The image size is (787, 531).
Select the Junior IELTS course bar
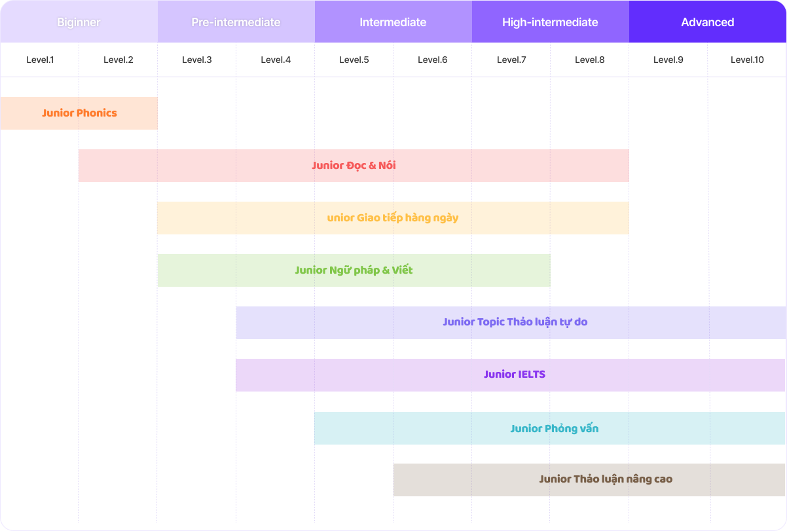pyautogui.click(x=514, y=375)
